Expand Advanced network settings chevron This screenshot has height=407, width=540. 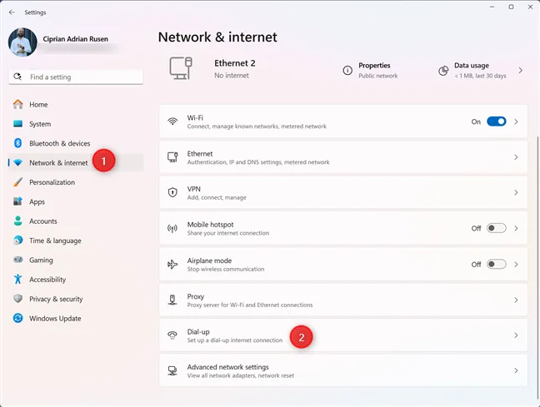[516, 370]
